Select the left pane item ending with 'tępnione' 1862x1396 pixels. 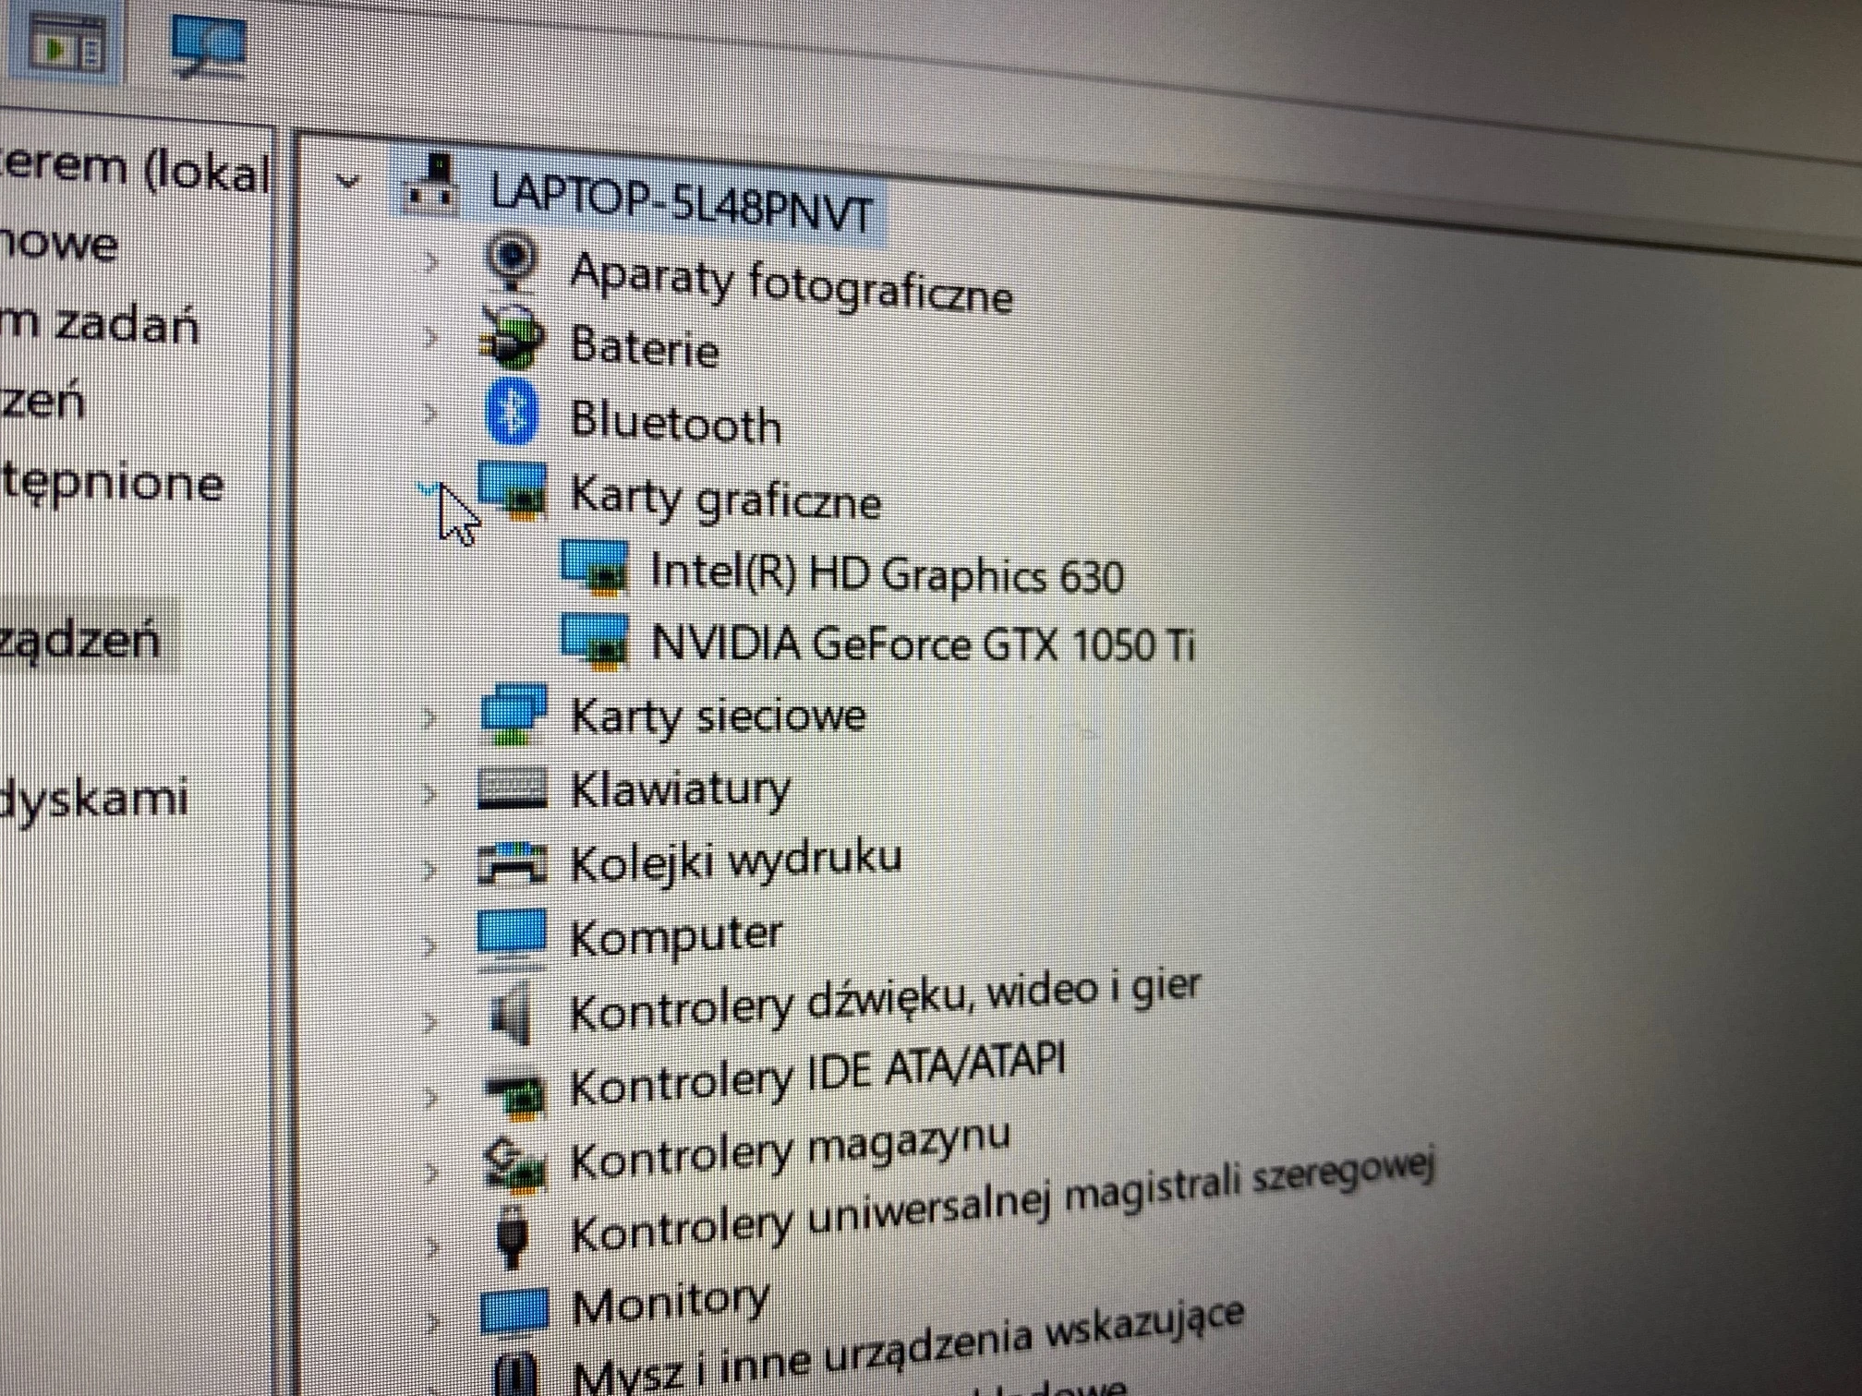click(112, 485)
